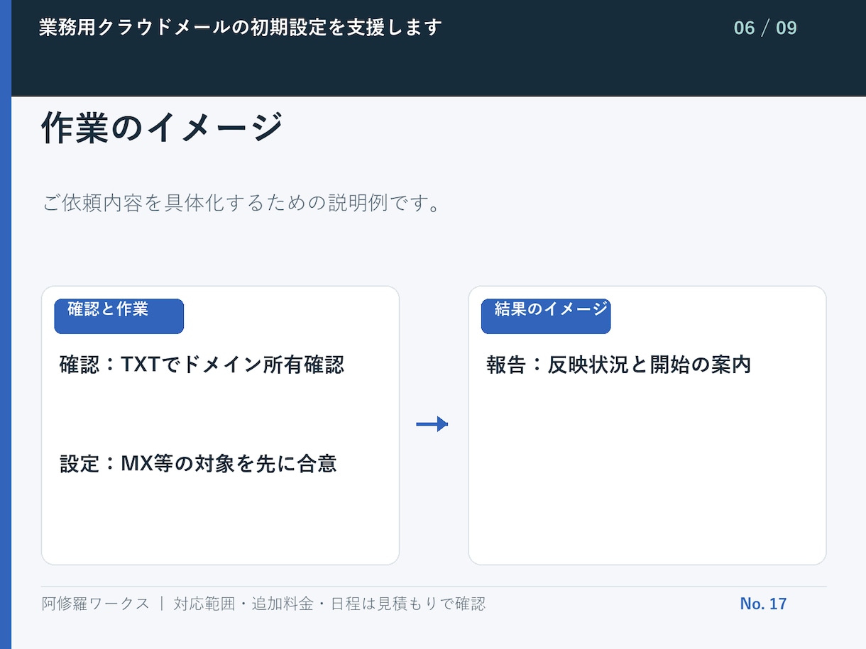Viewport: 866px width, 649px height.
Task: Click the header title about 業務用クラウドメール
Action: pyautogui.click(x=241, y=28)
